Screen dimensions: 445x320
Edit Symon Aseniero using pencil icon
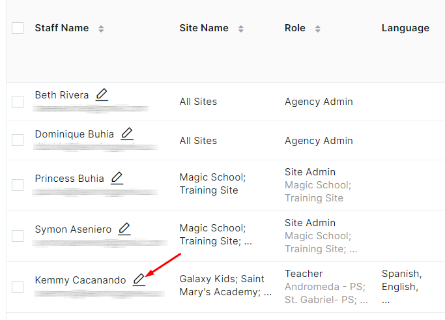click(124, 229)
